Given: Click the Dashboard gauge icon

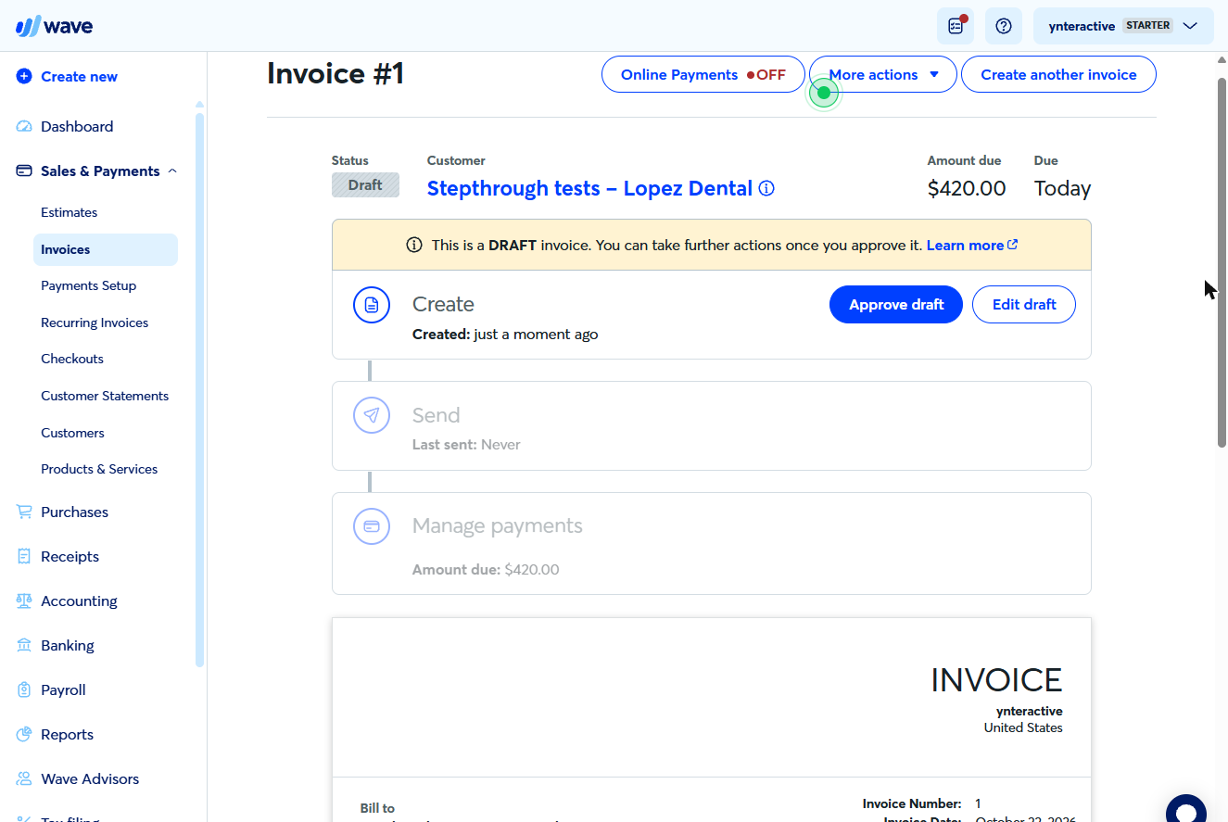Looking at the screenshot, I should (24, 127).
